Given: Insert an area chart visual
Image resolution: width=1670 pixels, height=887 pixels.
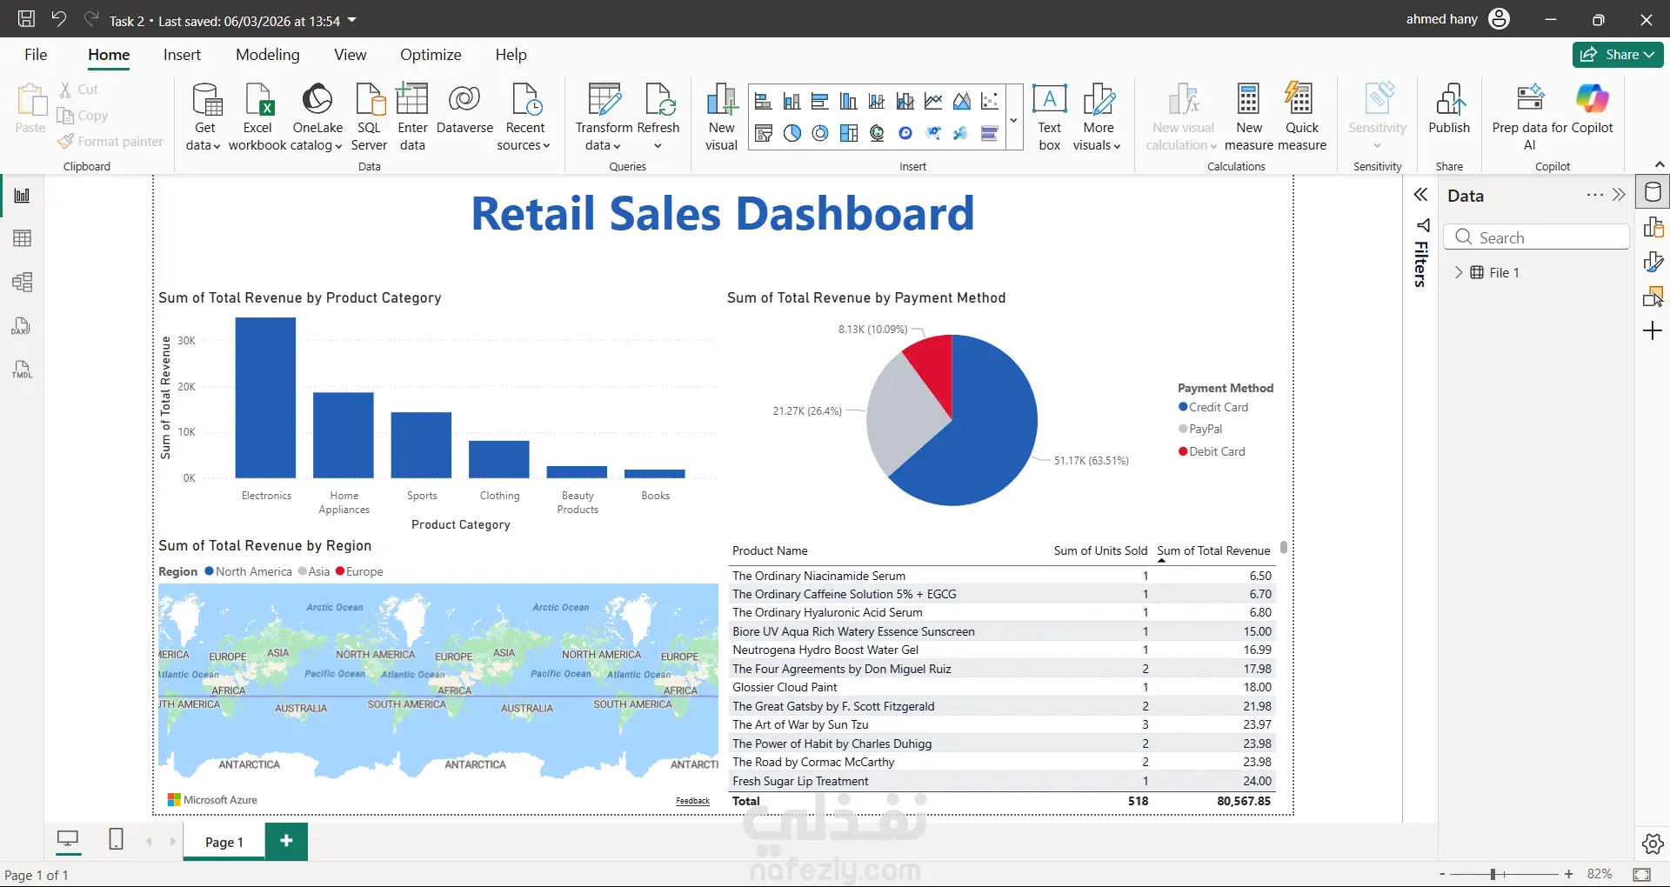Looking at the screenshot, I should [961, 102].
